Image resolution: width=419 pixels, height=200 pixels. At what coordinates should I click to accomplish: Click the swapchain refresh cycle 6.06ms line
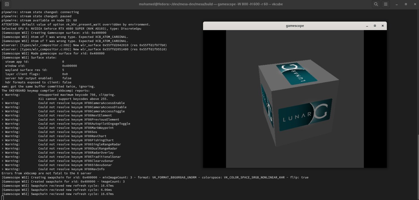57,190
